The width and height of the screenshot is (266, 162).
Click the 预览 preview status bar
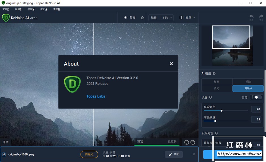(x=157, y=142)
